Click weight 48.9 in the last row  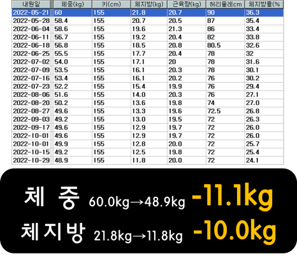tap(73, 160)
